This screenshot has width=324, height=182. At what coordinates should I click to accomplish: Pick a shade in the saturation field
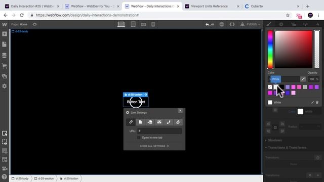tap(294, 50)
